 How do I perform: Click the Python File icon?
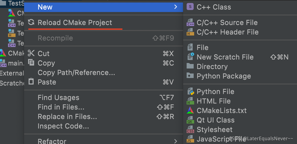(190, 91)
